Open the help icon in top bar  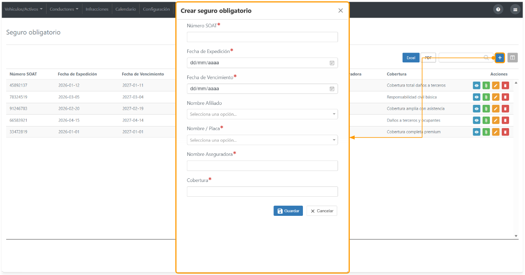tap(498, 9)
